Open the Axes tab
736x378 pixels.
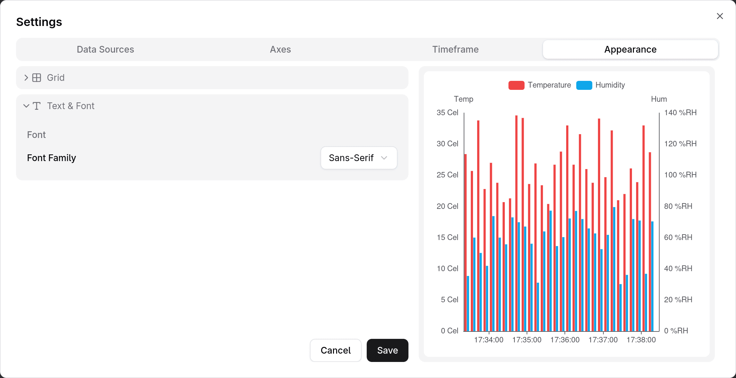click(280, 49)
